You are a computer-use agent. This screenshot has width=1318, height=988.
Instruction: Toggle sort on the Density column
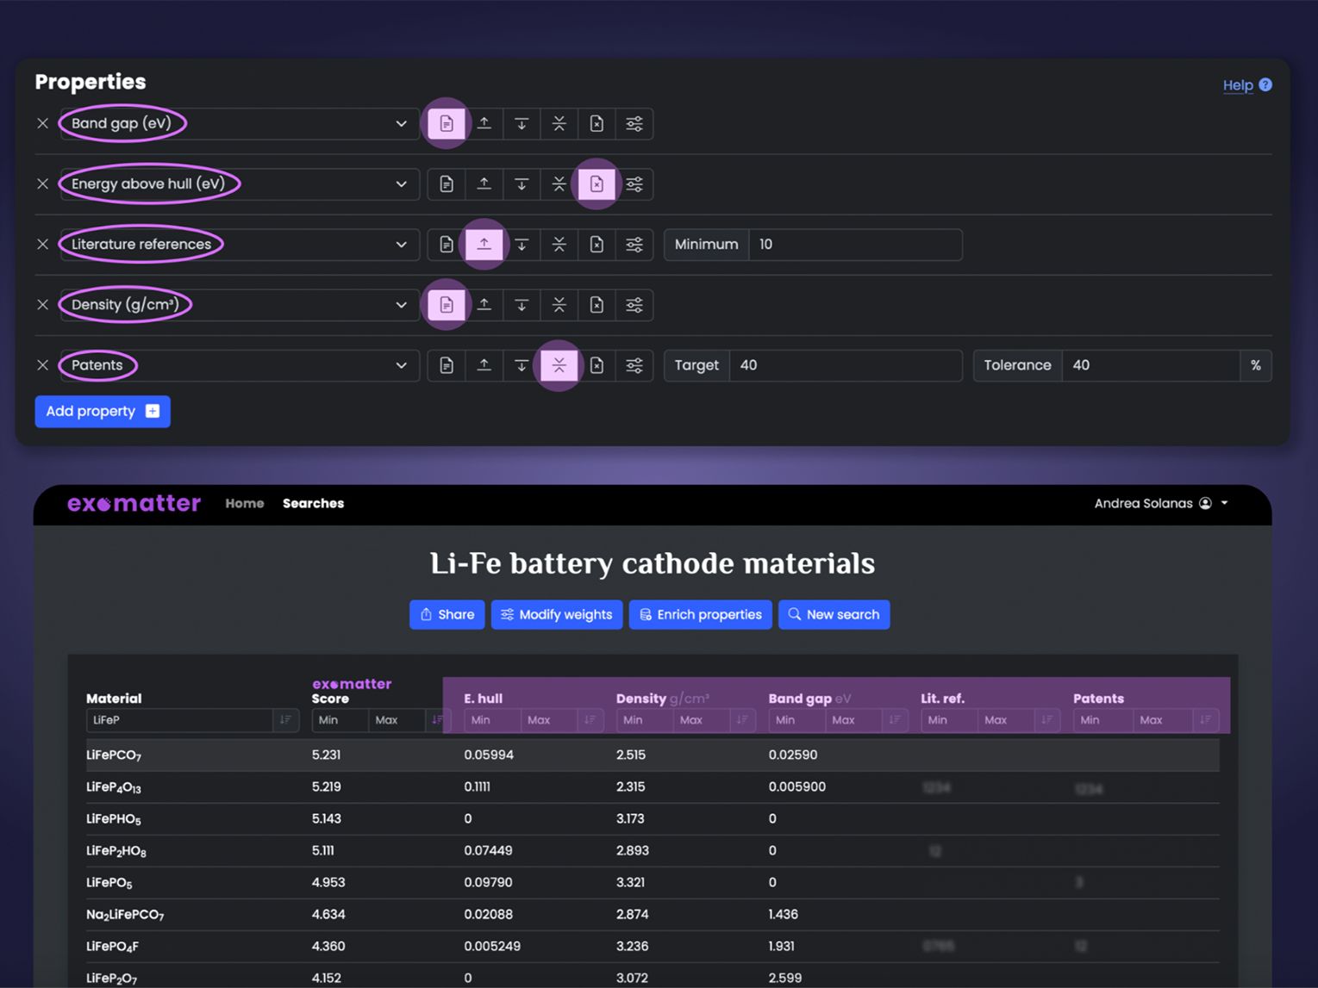(741, 720)
